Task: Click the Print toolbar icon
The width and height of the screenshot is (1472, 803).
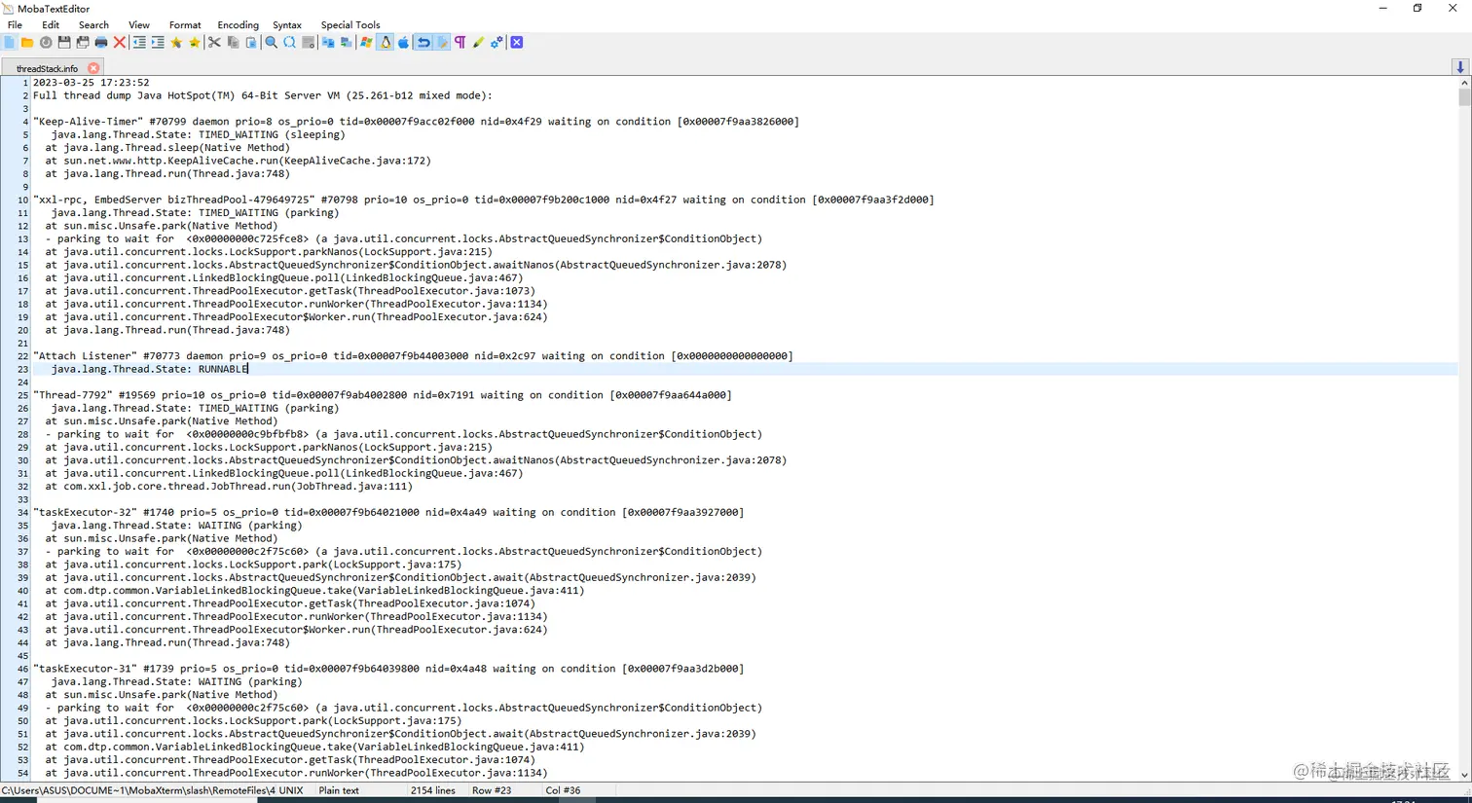Action: 101,43
